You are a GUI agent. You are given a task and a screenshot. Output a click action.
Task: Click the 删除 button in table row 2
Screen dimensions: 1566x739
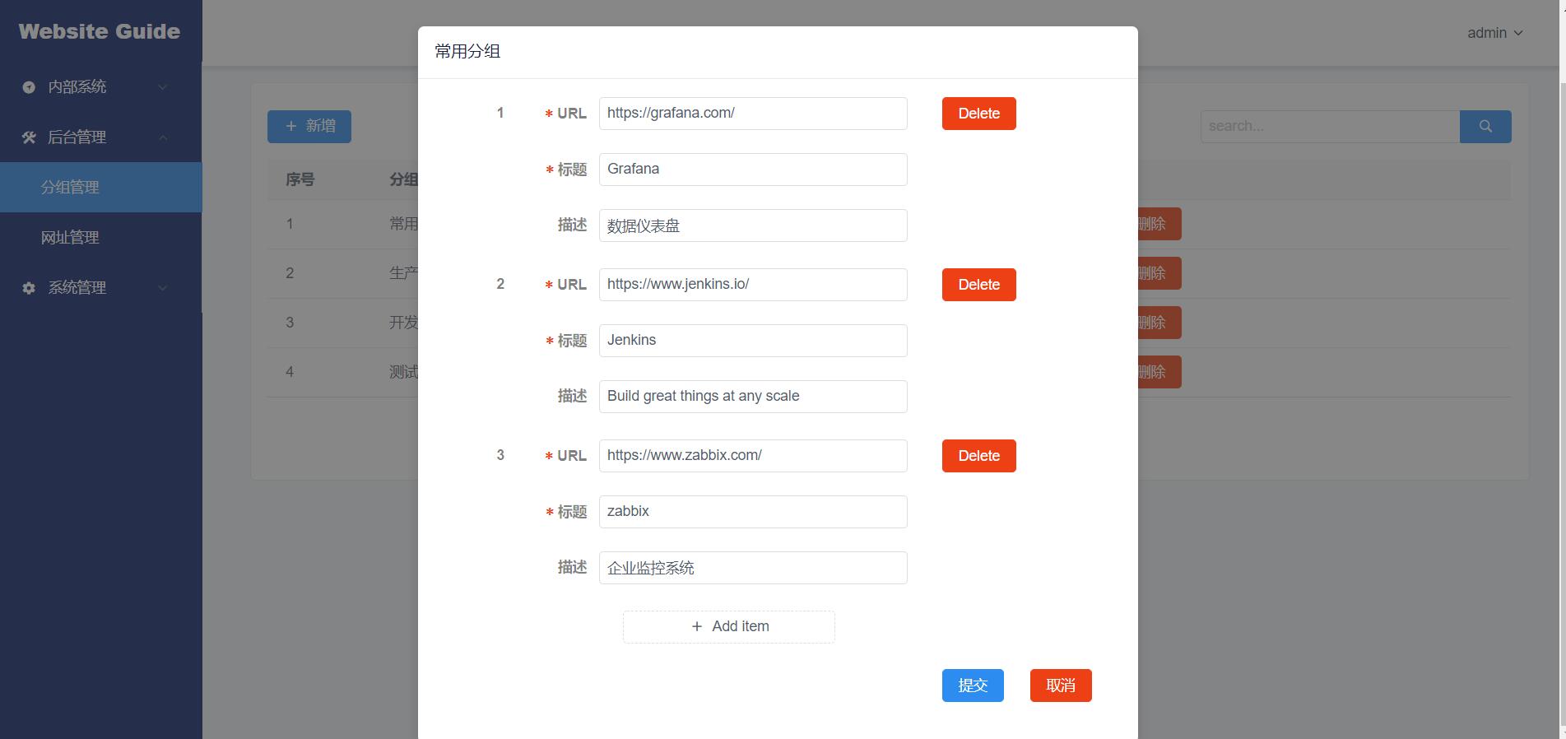click(x=1159, y=273)
